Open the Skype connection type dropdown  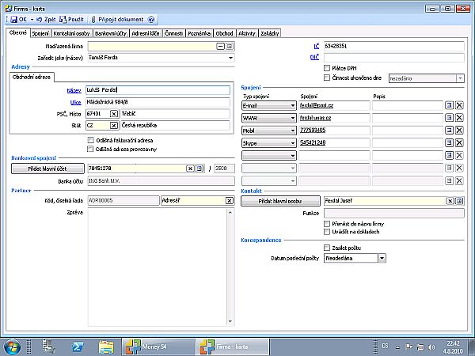293,143
